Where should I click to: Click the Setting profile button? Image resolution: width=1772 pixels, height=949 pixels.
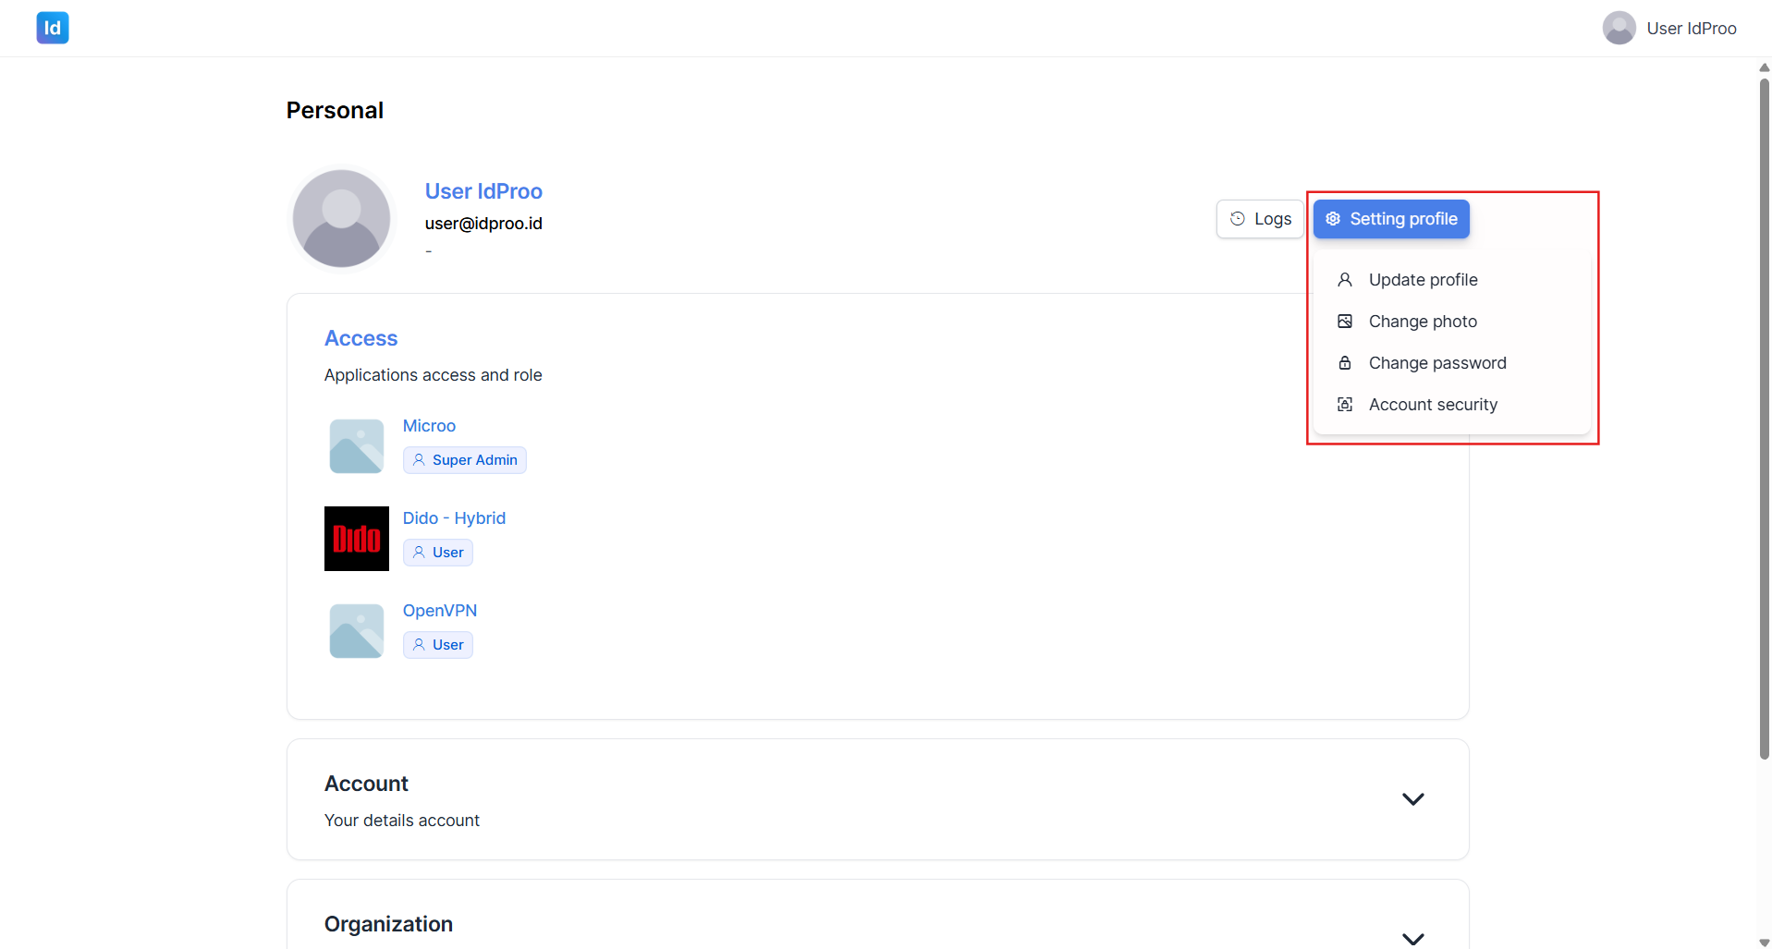(1391, 219)
